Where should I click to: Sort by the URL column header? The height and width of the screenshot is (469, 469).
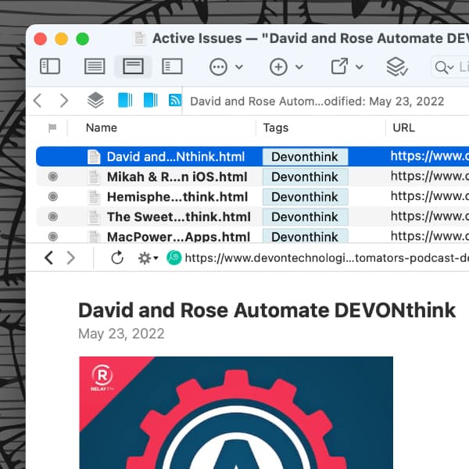[x=403, y=127]
